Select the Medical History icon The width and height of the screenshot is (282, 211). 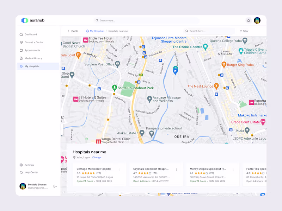point(21,58)
